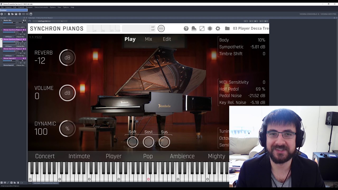Open Synchron Pianos 3 Master Bus output dropdown
Screen dimensions: 338x190
pyautogui.click(x=20, y=56)
